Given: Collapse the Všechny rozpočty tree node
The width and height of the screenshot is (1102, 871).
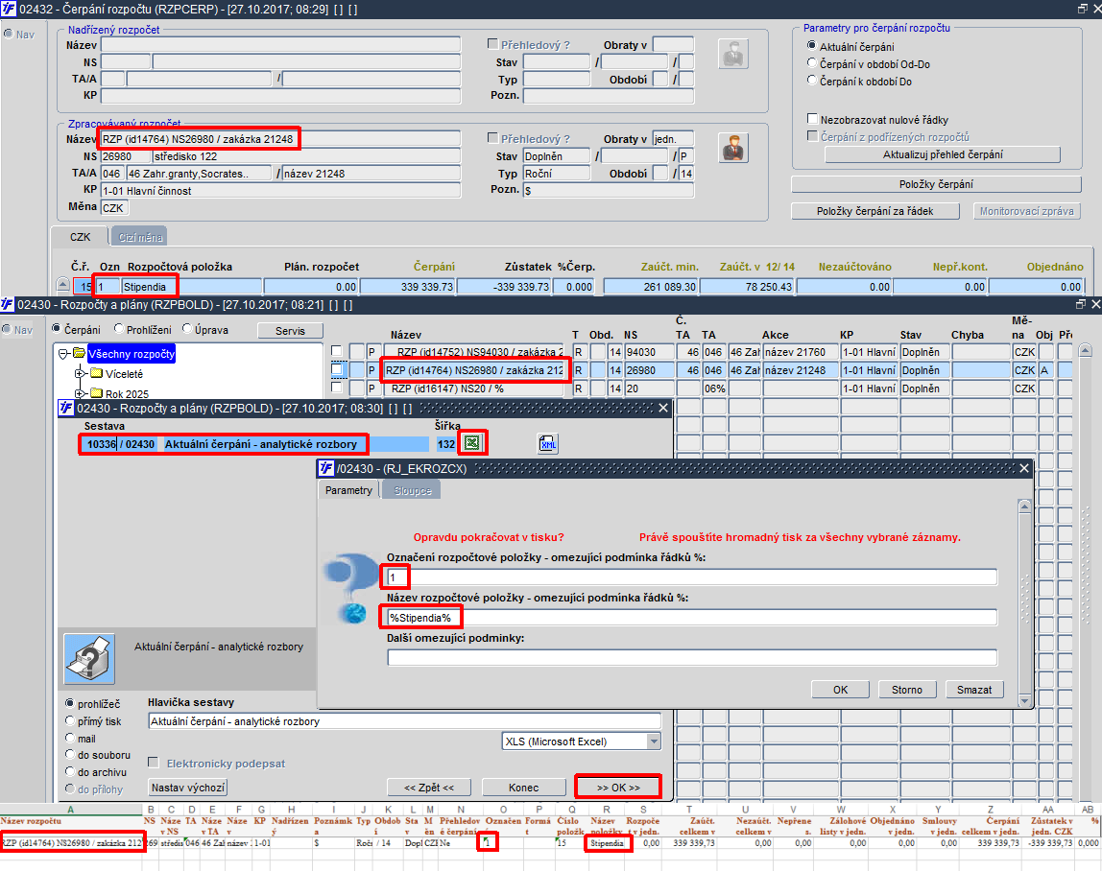Looking at the screenshot, I should 63,354.
